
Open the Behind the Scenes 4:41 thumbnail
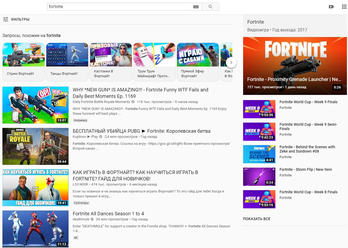tap(259, 154)
